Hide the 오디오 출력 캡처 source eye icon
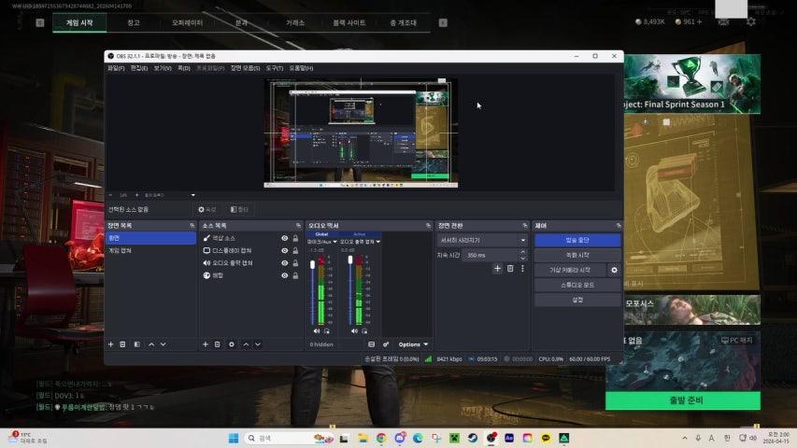The height and width of the screenshot is (448, 797). tap(285, 263)
